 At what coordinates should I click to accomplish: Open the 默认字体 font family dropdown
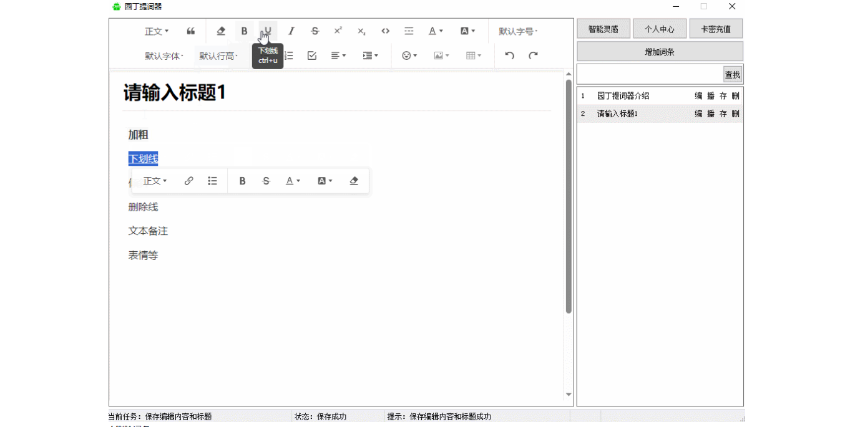click(x=164, y=56)
